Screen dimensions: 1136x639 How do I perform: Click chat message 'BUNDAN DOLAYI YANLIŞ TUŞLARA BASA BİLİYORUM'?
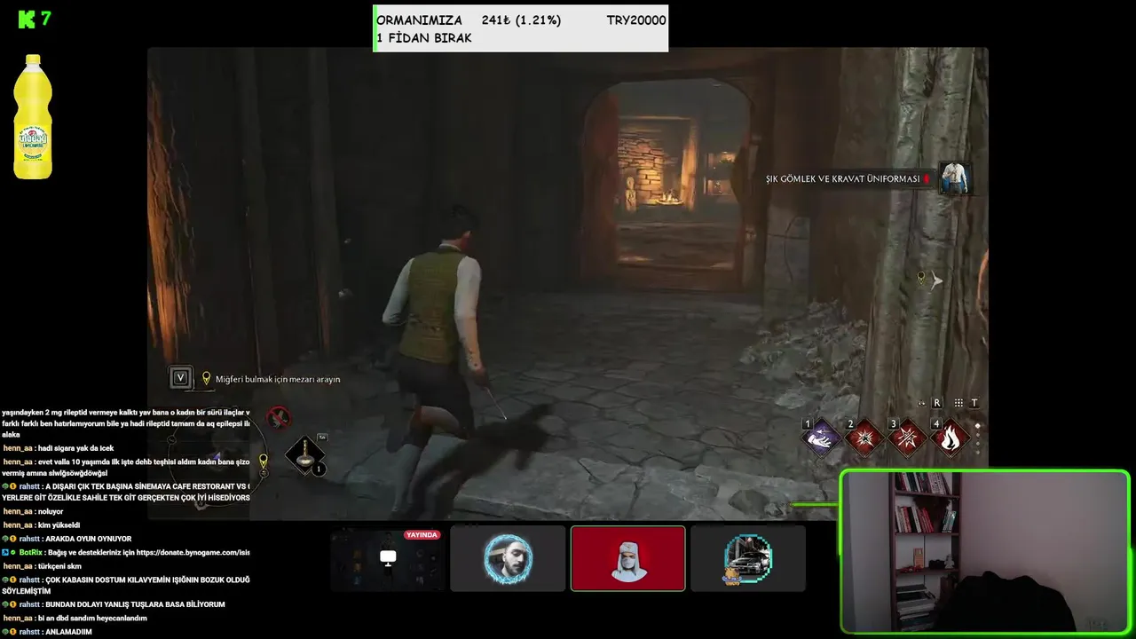point(135,604)
